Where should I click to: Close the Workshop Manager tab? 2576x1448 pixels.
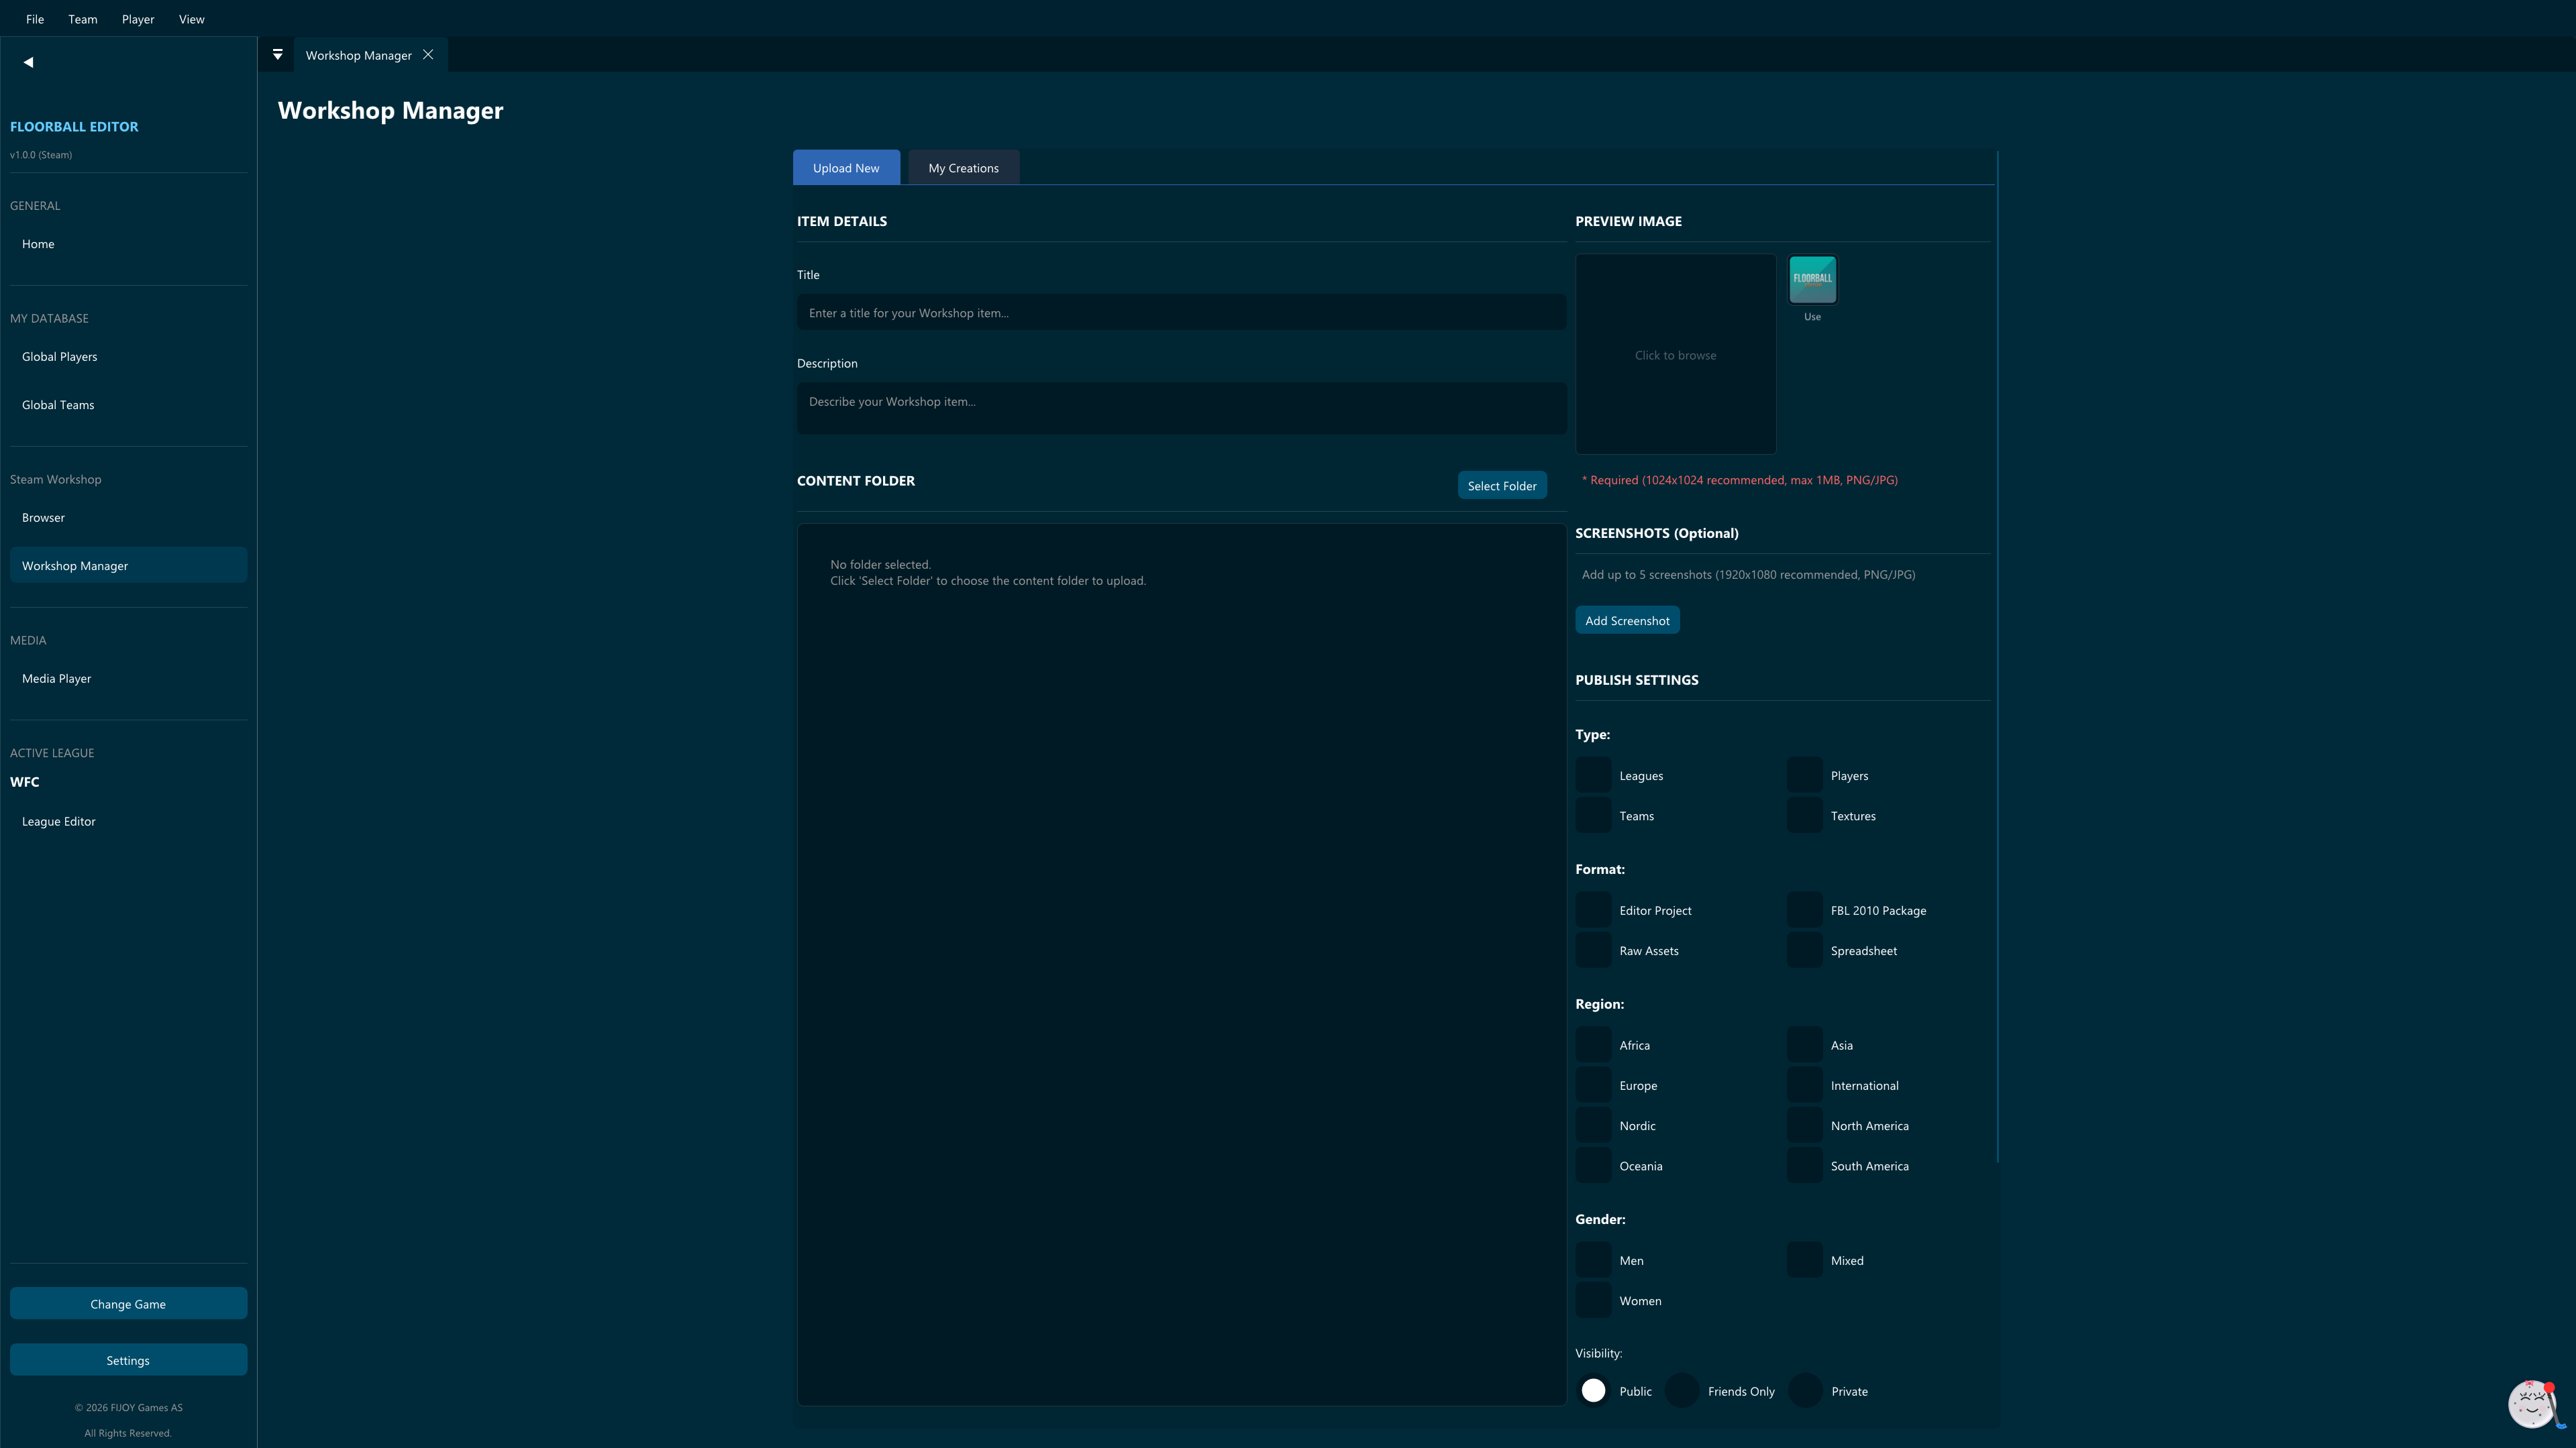428,55
